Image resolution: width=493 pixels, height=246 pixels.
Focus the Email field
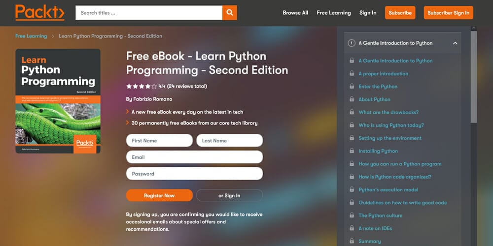click(x=194, y=157)
